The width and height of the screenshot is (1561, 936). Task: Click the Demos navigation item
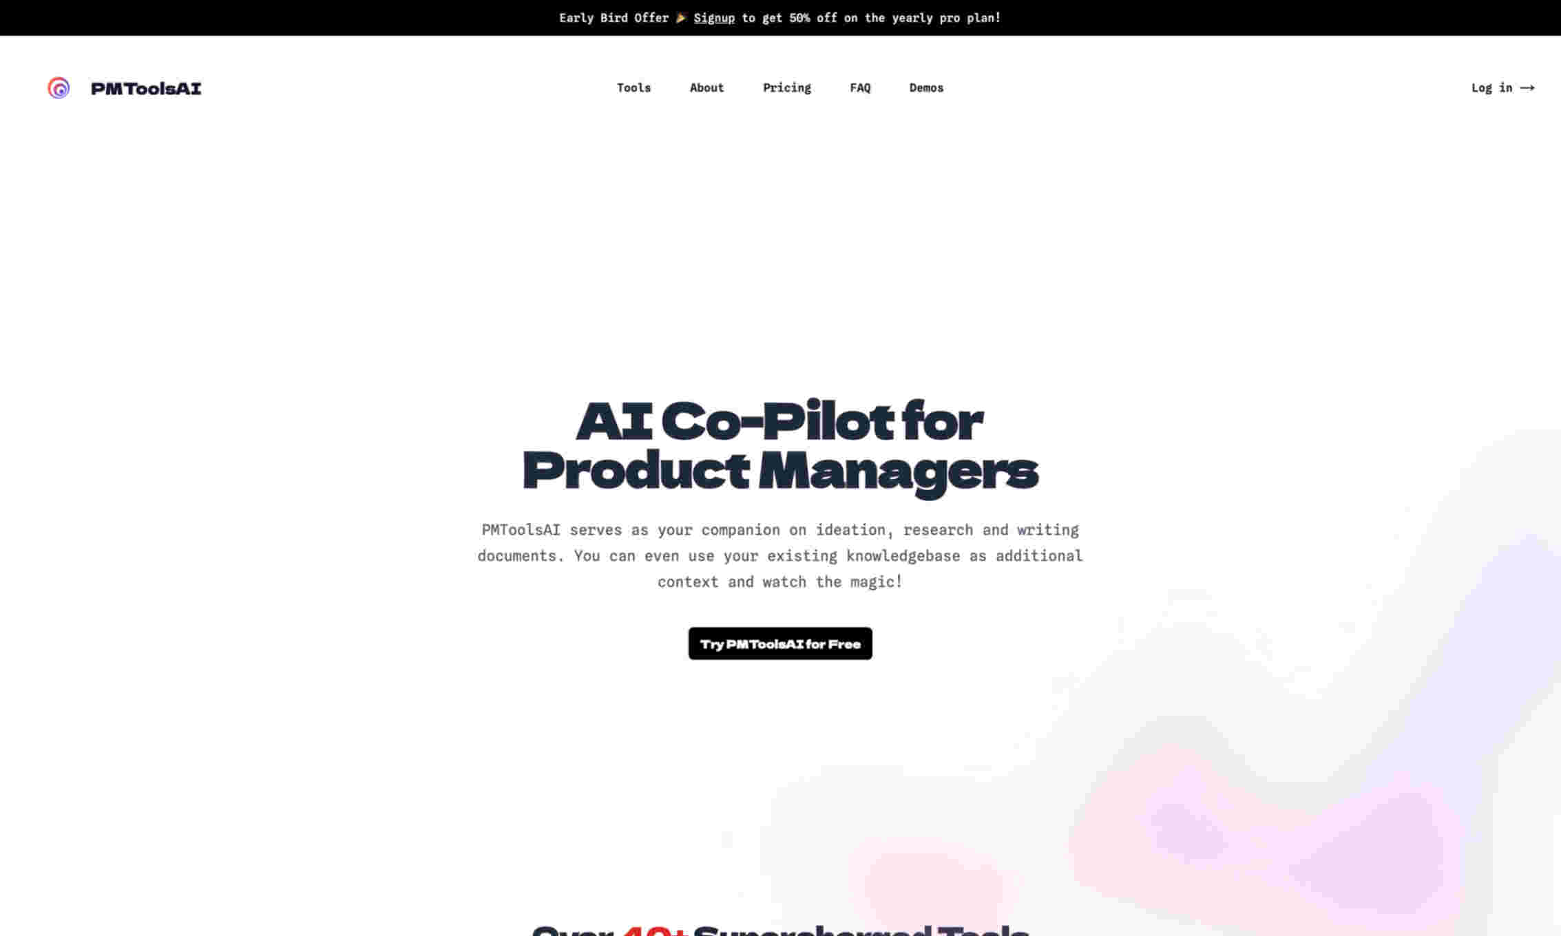(x=926, y=88)
